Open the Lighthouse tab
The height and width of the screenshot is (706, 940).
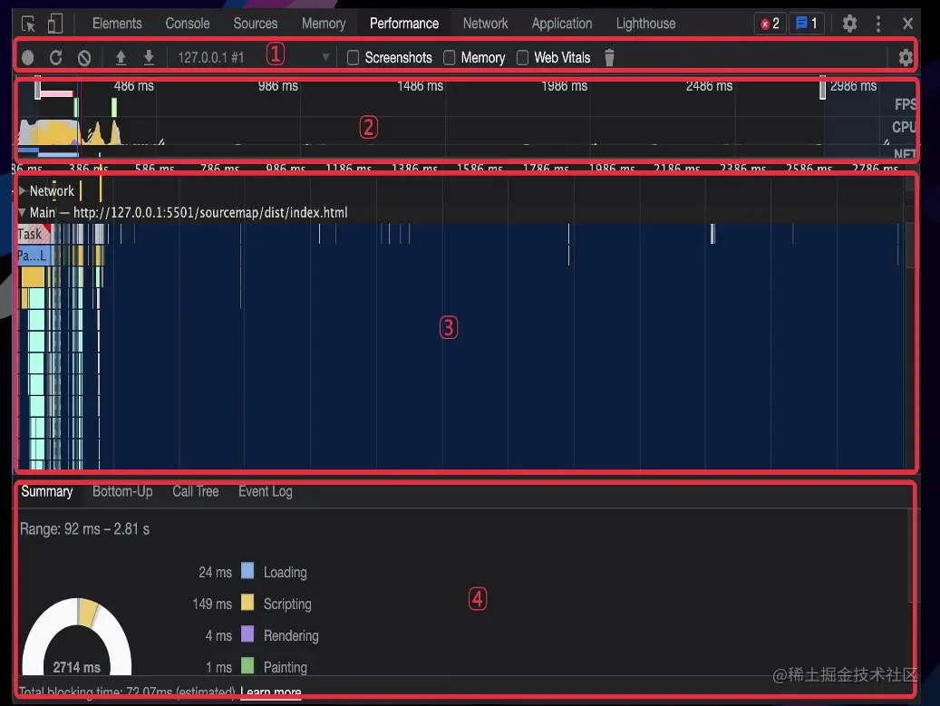645,24
